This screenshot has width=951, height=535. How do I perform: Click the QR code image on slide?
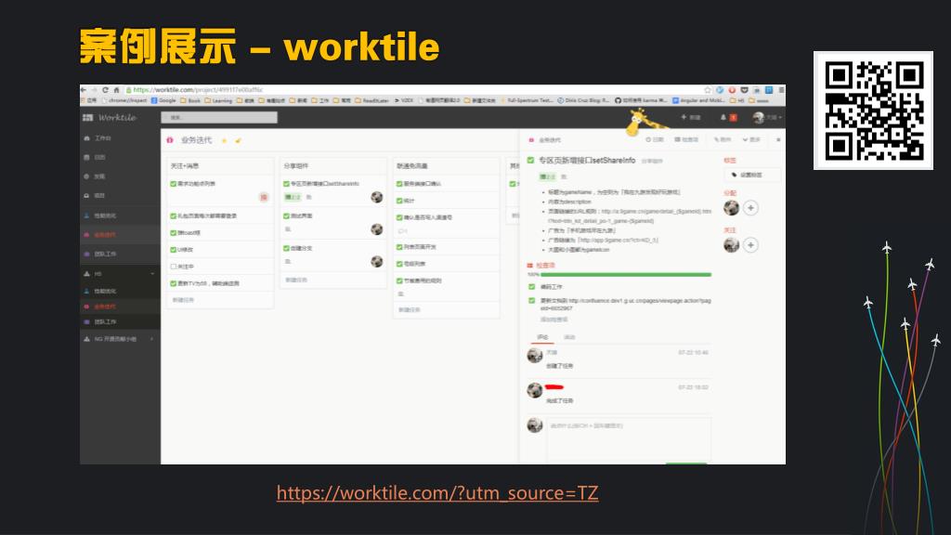[873, 111]
